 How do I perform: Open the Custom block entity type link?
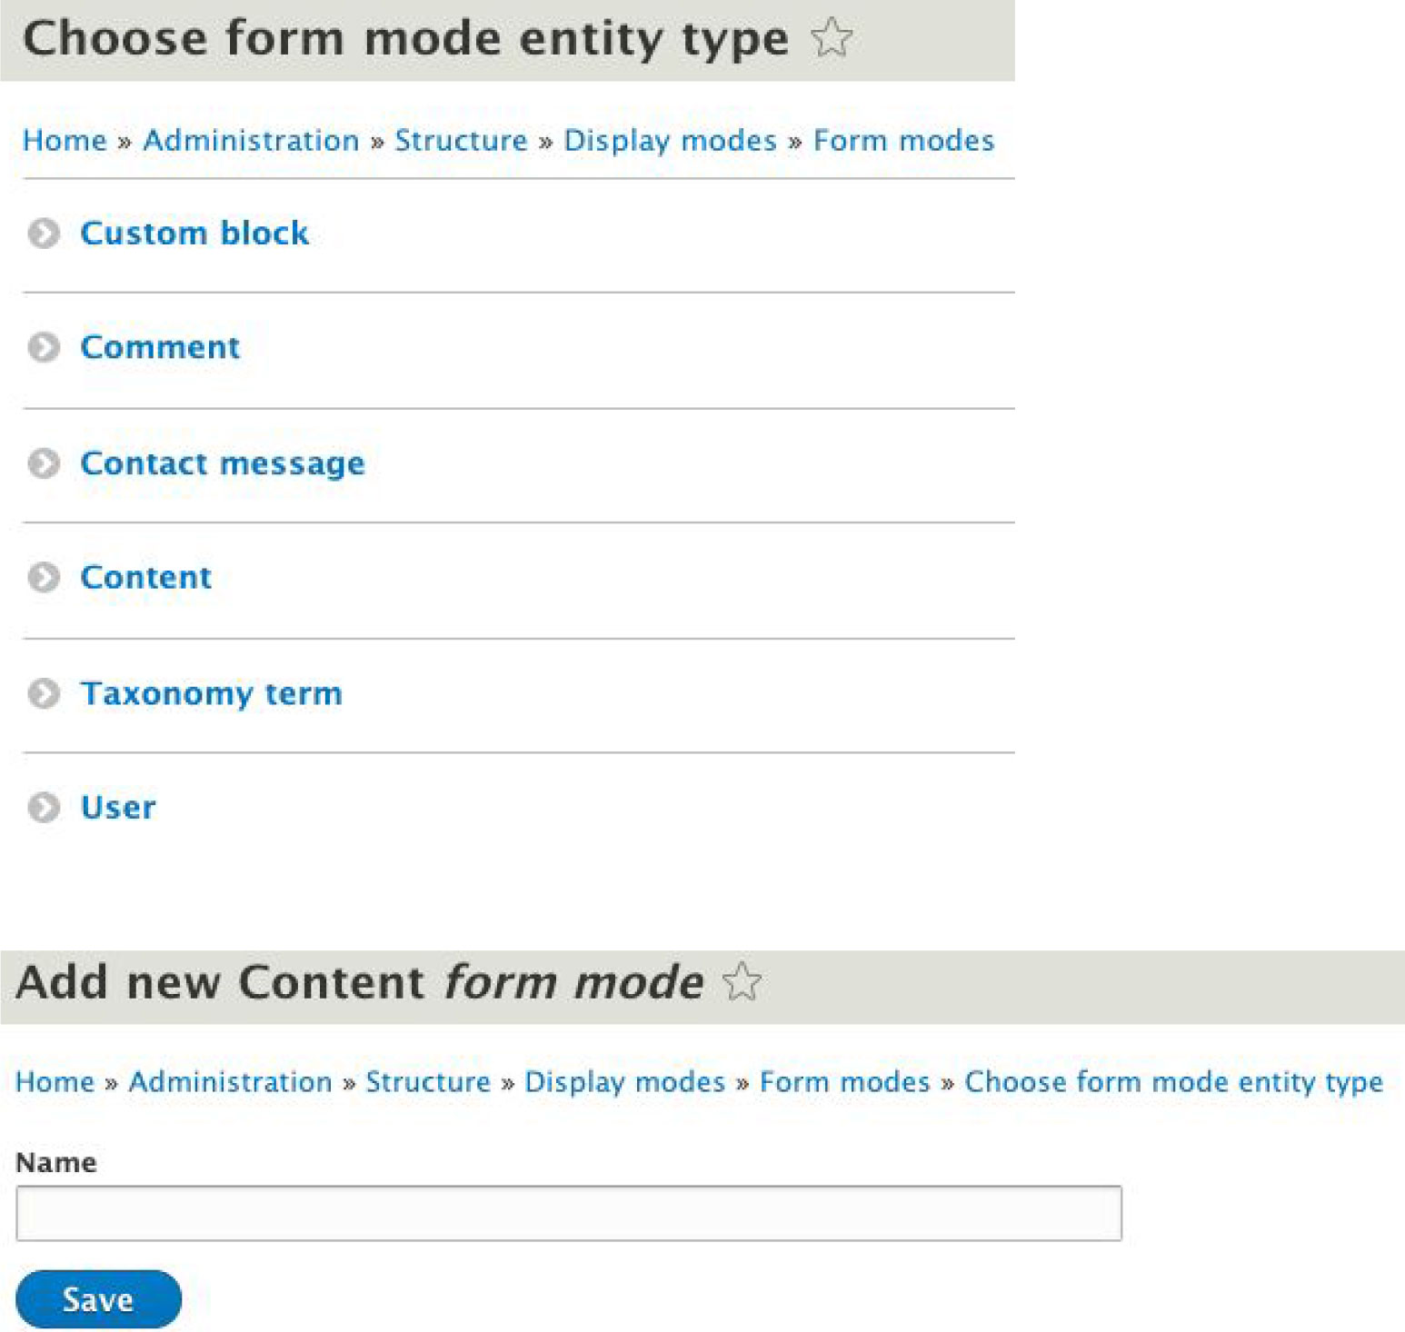[x=194, y=234]
